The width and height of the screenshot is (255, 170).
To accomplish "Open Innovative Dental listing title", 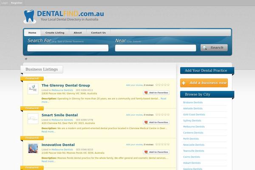I will 58,145.
